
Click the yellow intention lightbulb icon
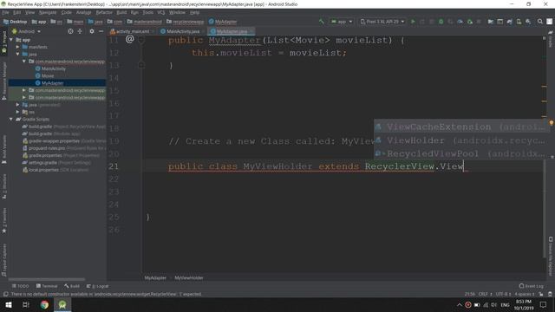pos(552,123)
